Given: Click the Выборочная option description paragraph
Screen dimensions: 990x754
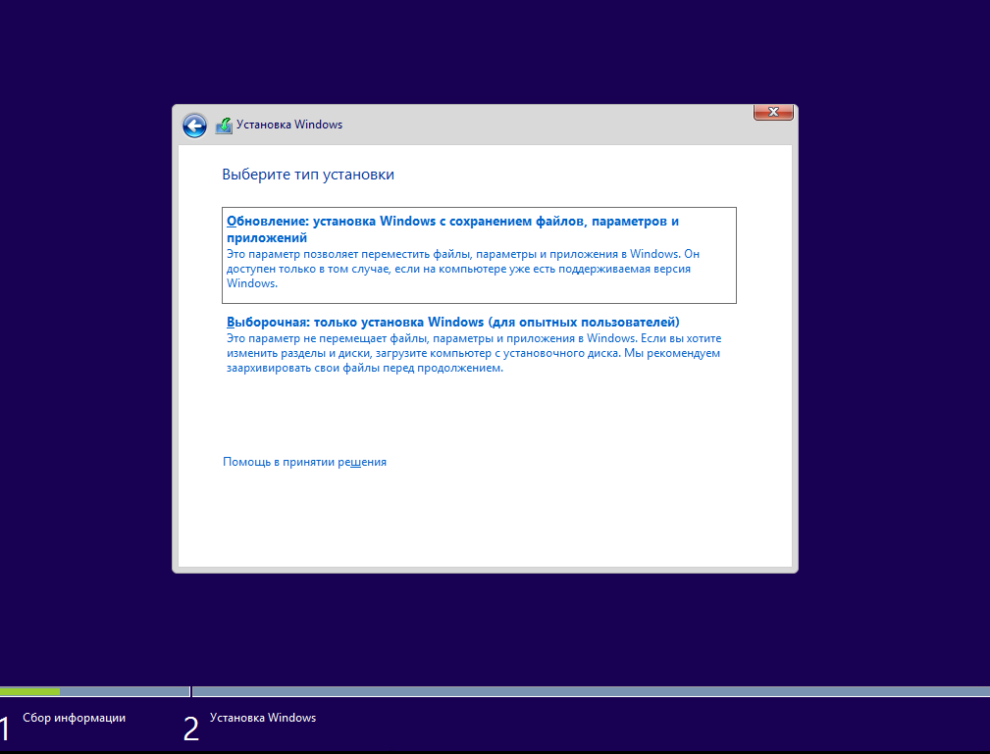Looking at the screenshot, I should click(x=471, y=353).
